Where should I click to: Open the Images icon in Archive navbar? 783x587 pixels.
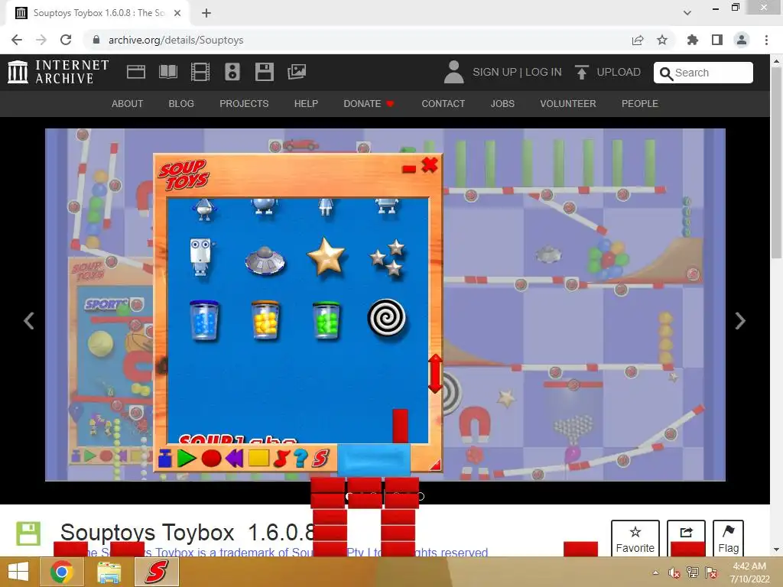[x=297, y=72]
